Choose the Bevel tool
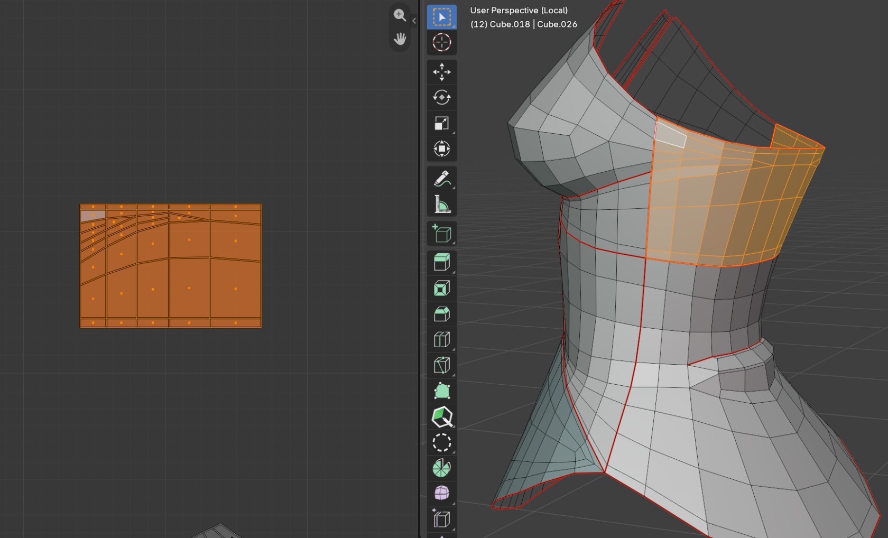 pos(442,314)
